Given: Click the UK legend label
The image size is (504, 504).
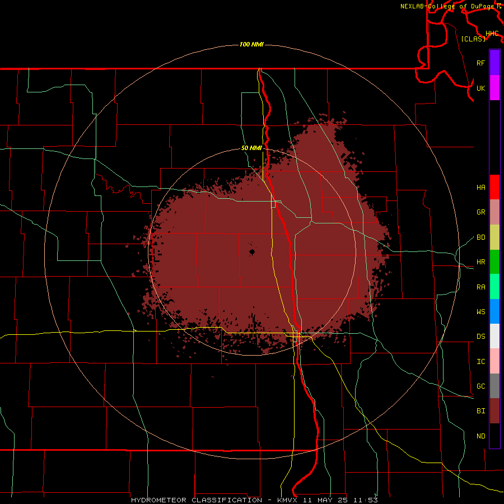Looking at the screenshot, I should coord(480,88).
